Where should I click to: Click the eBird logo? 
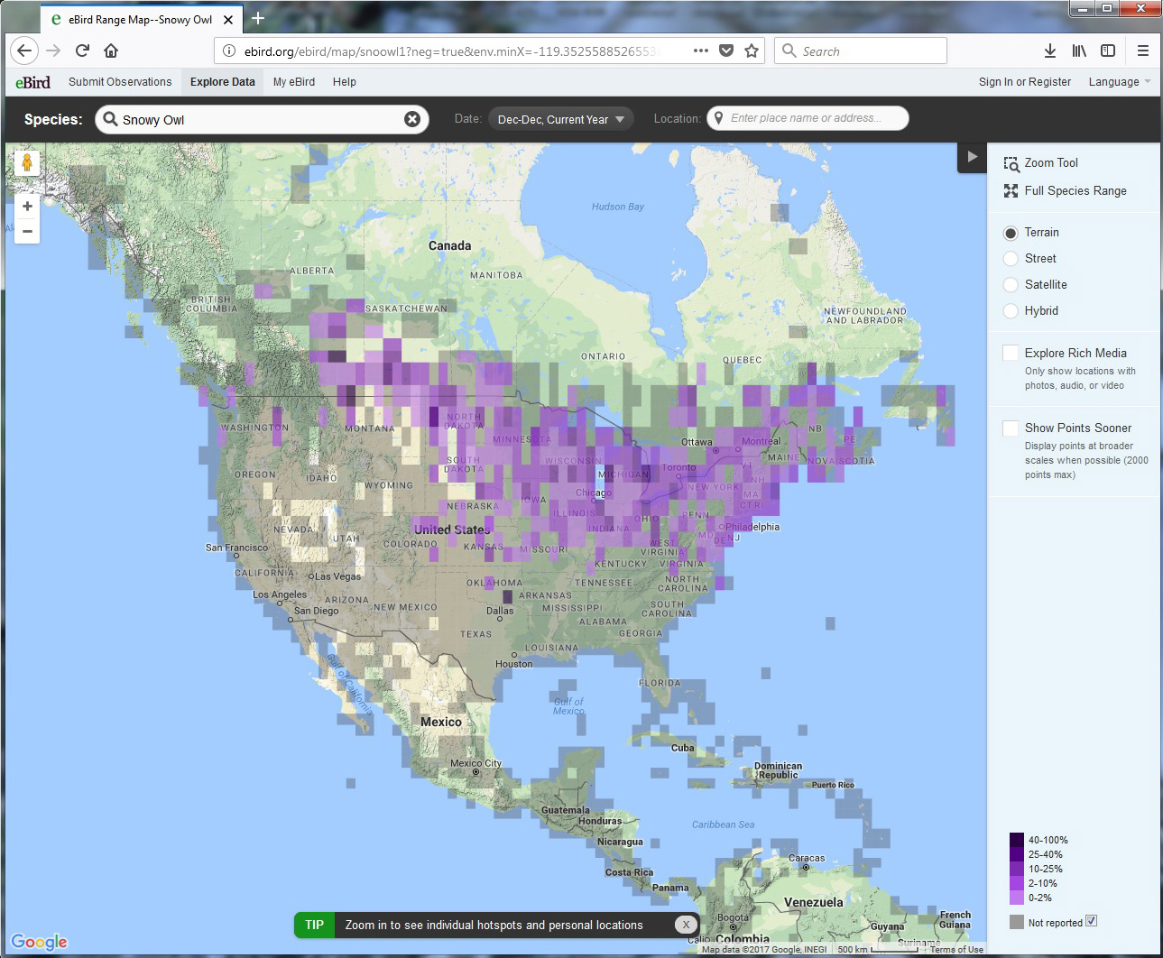click(32, 82)
